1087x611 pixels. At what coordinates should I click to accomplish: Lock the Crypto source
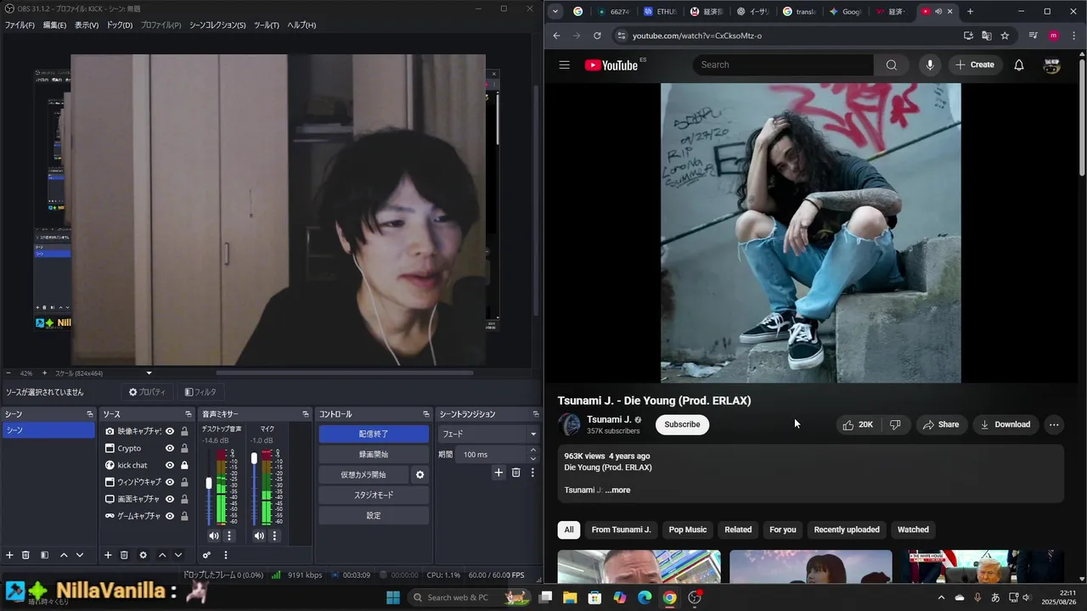[x=184, y=448]
